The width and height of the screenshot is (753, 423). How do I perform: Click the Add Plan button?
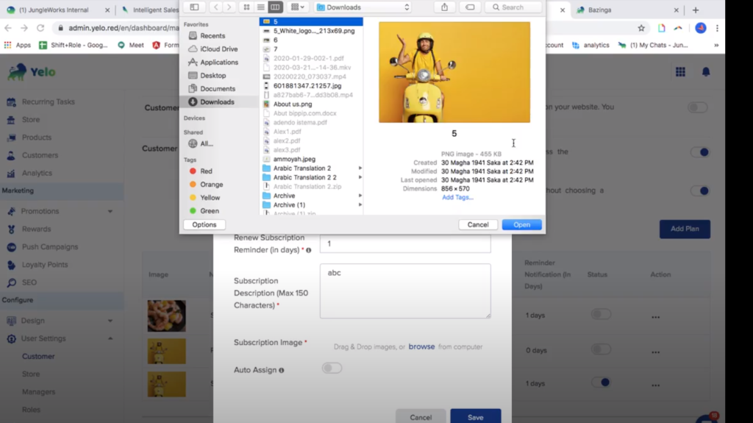click(685, 229)
